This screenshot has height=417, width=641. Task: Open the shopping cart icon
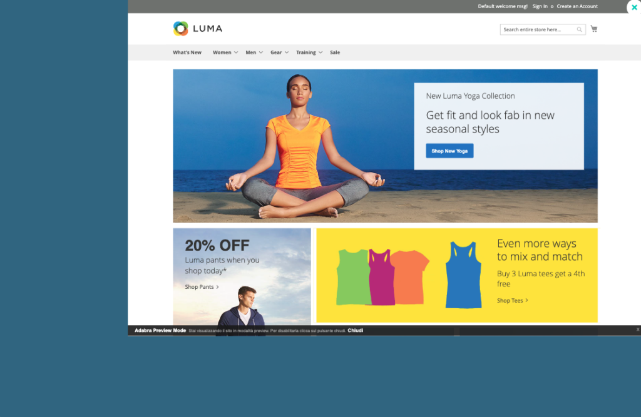click(x=594, y=29)
